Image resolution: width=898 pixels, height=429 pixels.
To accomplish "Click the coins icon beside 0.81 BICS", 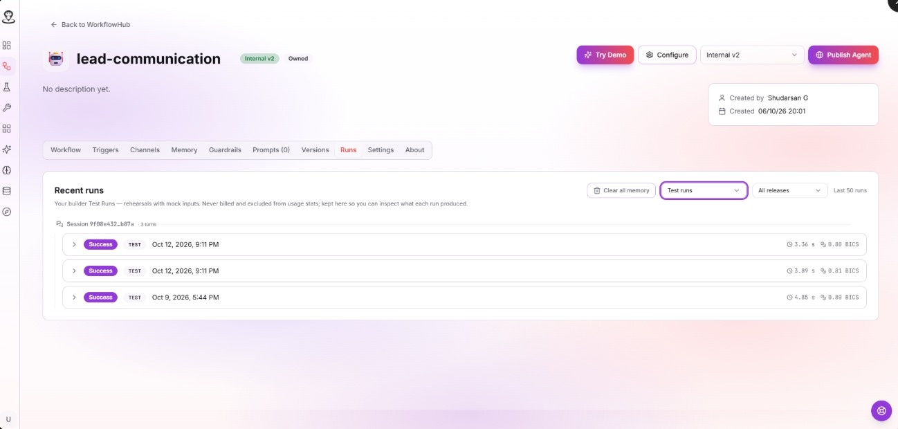I will 823,271.
